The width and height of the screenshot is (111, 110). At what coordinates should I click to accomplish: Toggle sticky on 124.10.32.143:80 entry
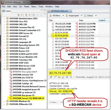tap(77, 30)
